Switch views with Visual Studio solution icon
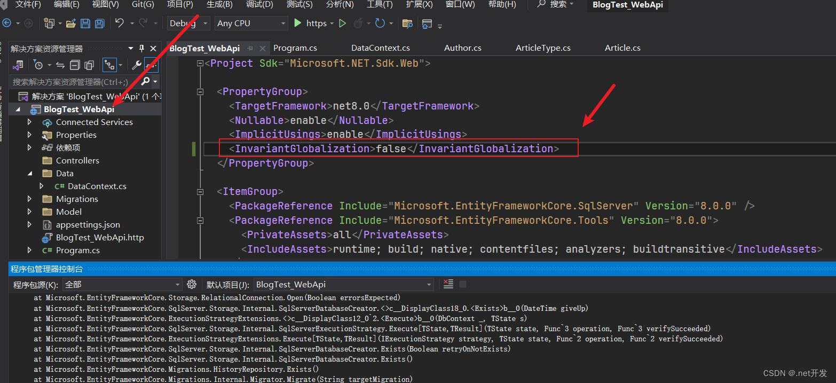Screen dimensions: 836x383 pos(18,65)
